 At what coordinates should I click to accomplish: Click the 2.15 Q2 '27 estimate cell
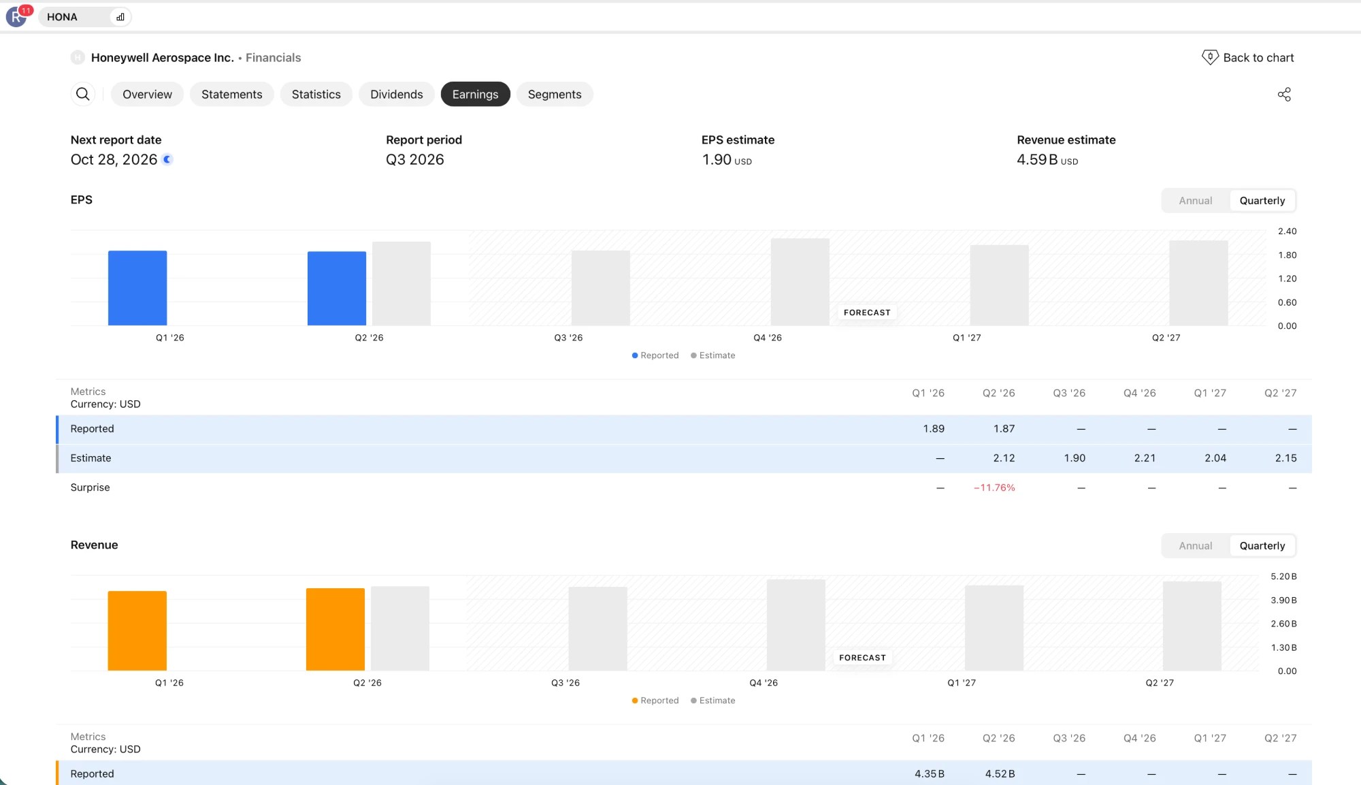point(1285,458)
